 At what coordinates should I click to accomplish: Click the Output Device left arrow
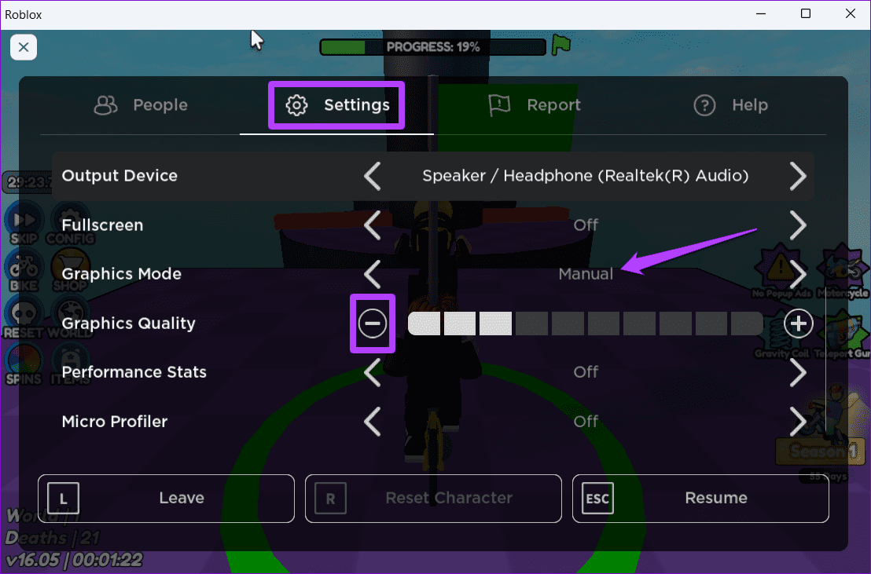(x=373, y=176)
